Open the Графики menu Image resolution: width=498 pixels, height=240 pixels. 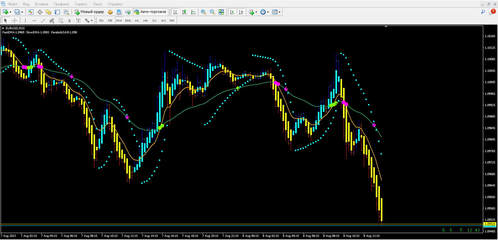[x=61, y=4]
